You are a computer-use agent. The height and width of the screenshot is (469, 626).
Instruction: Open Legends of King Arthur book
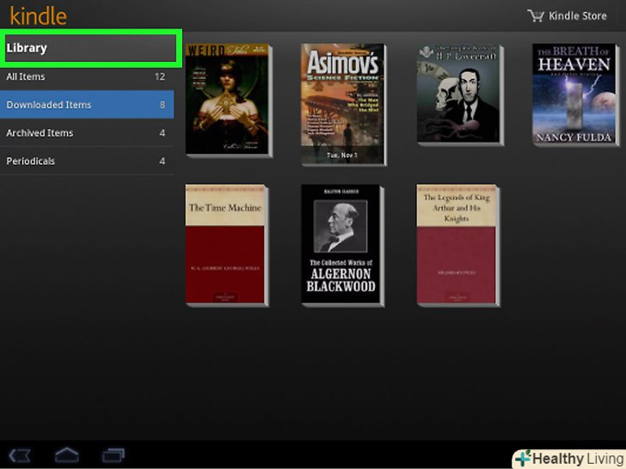(458, 246)
